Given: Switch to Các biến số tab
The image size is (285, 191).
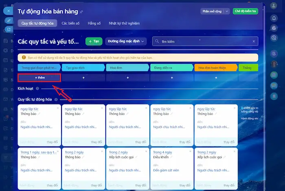Looking at the screenshot, I should [x=70, y=23].
